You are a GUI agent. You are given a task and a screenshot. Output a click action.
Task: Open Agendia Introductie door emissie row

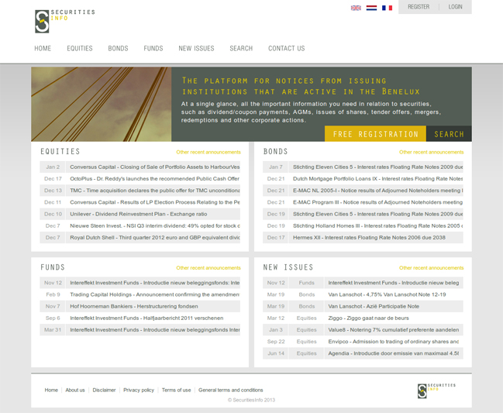point(363,353)
